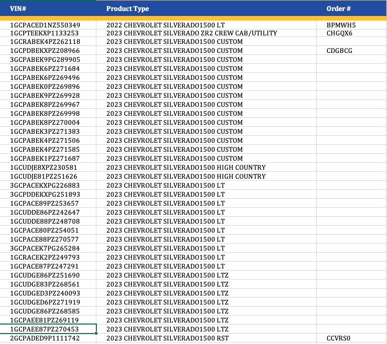The width and height of the screenshot is (387, 344).
Task: Click order number BPMWH5
Action: click(341, 25)
